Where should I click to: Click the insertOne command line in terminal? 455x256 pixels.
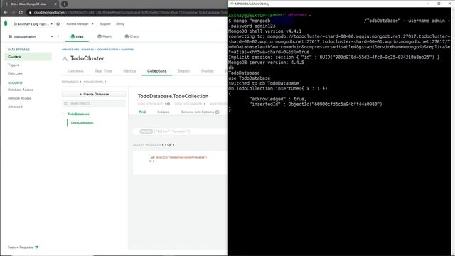278,88
